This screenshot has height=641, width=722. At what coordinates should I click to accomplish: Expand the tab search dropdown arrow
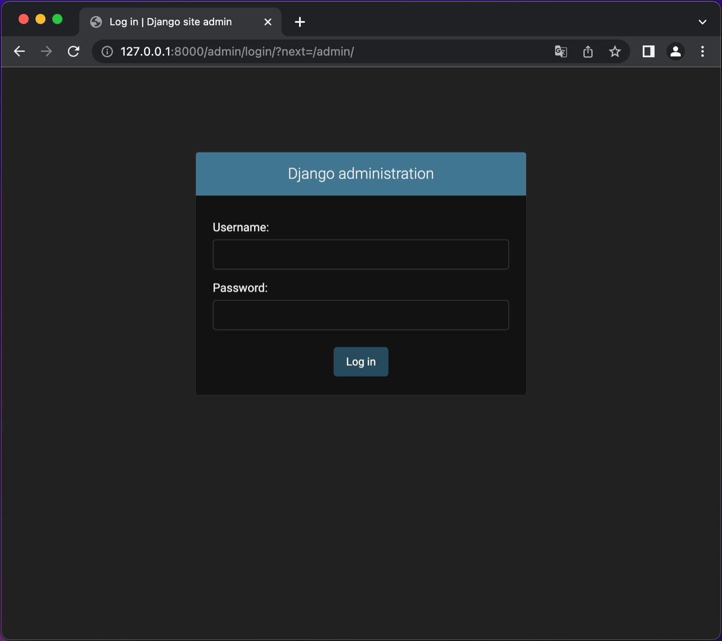tap(702, 22)
